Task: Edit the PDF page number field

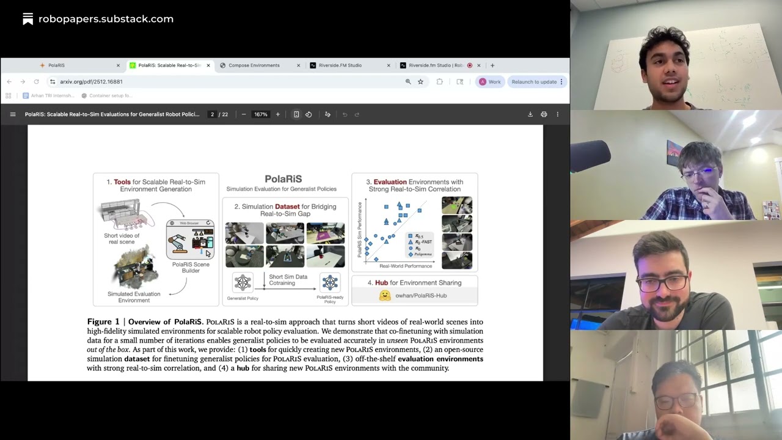Action: pos(212,114)
